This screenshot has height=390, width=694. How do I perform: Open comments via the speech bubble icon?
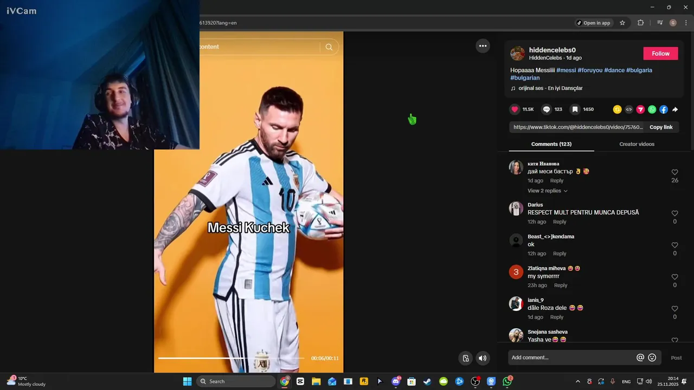547,109
